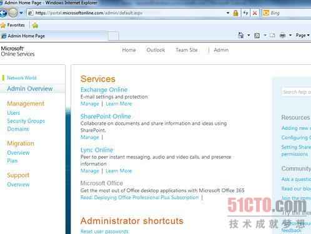Image resolution: width=311 pixels, height=234 pixels.
Task: Click the Read Mail toolbar icon
Action: coord(272,36)
